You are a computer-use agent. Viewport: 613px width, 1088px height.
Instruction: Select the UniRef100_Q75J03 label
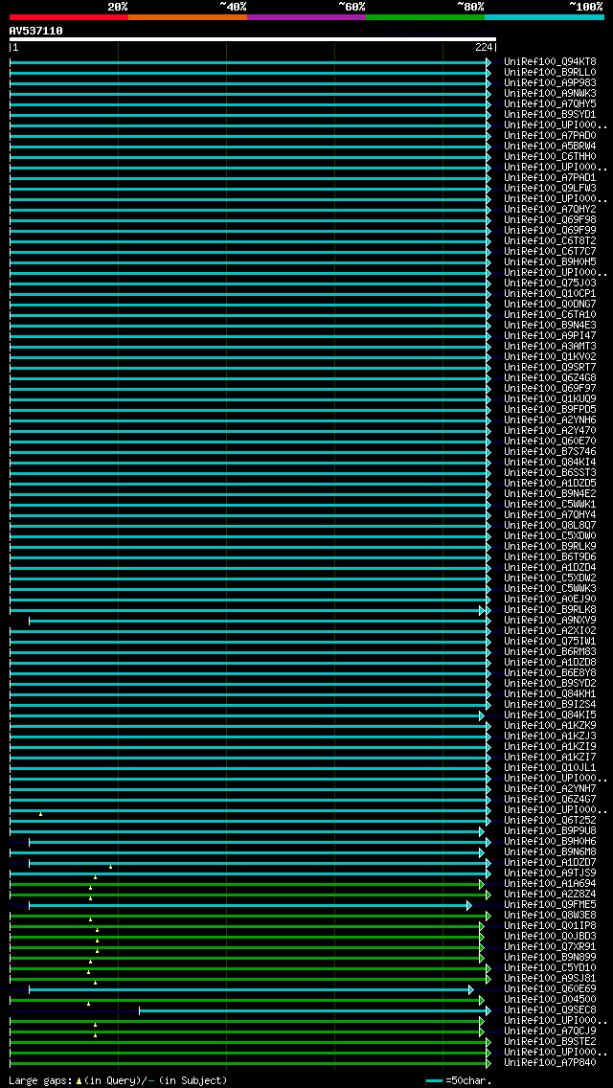pyautogui.click(x=550, y=283)
